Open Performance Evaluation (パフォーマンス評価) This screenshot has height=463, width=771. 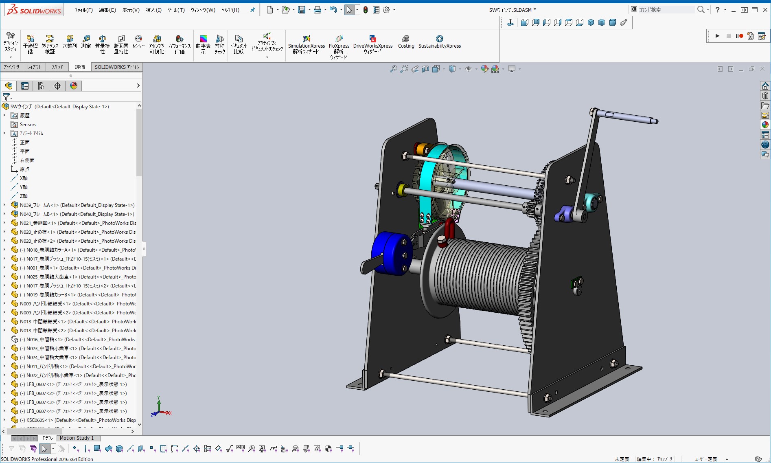click(180, 44)
